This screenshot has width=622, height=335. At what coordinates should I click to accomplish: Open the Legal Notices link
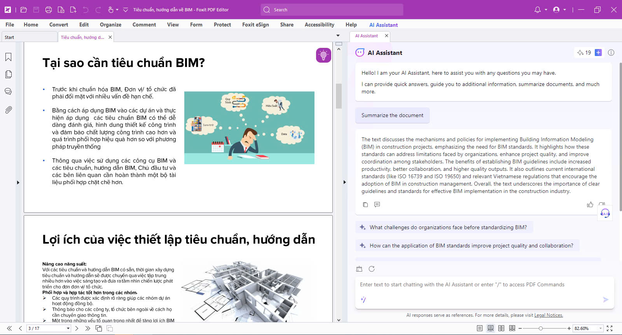549,315
